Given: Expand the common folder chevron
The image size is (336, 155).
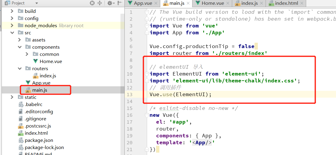Looking at the screenshot, I should [x=27, y=54].
